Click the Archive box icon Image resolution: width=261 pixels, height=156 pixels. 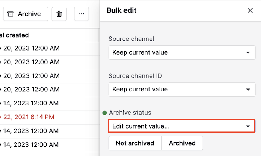coord(10,14)
